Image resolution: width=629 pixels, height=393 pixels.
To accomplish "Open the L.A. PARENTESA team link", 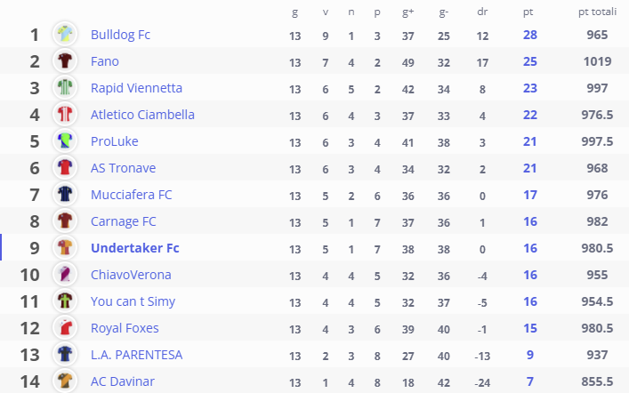I will click(136, 355).
